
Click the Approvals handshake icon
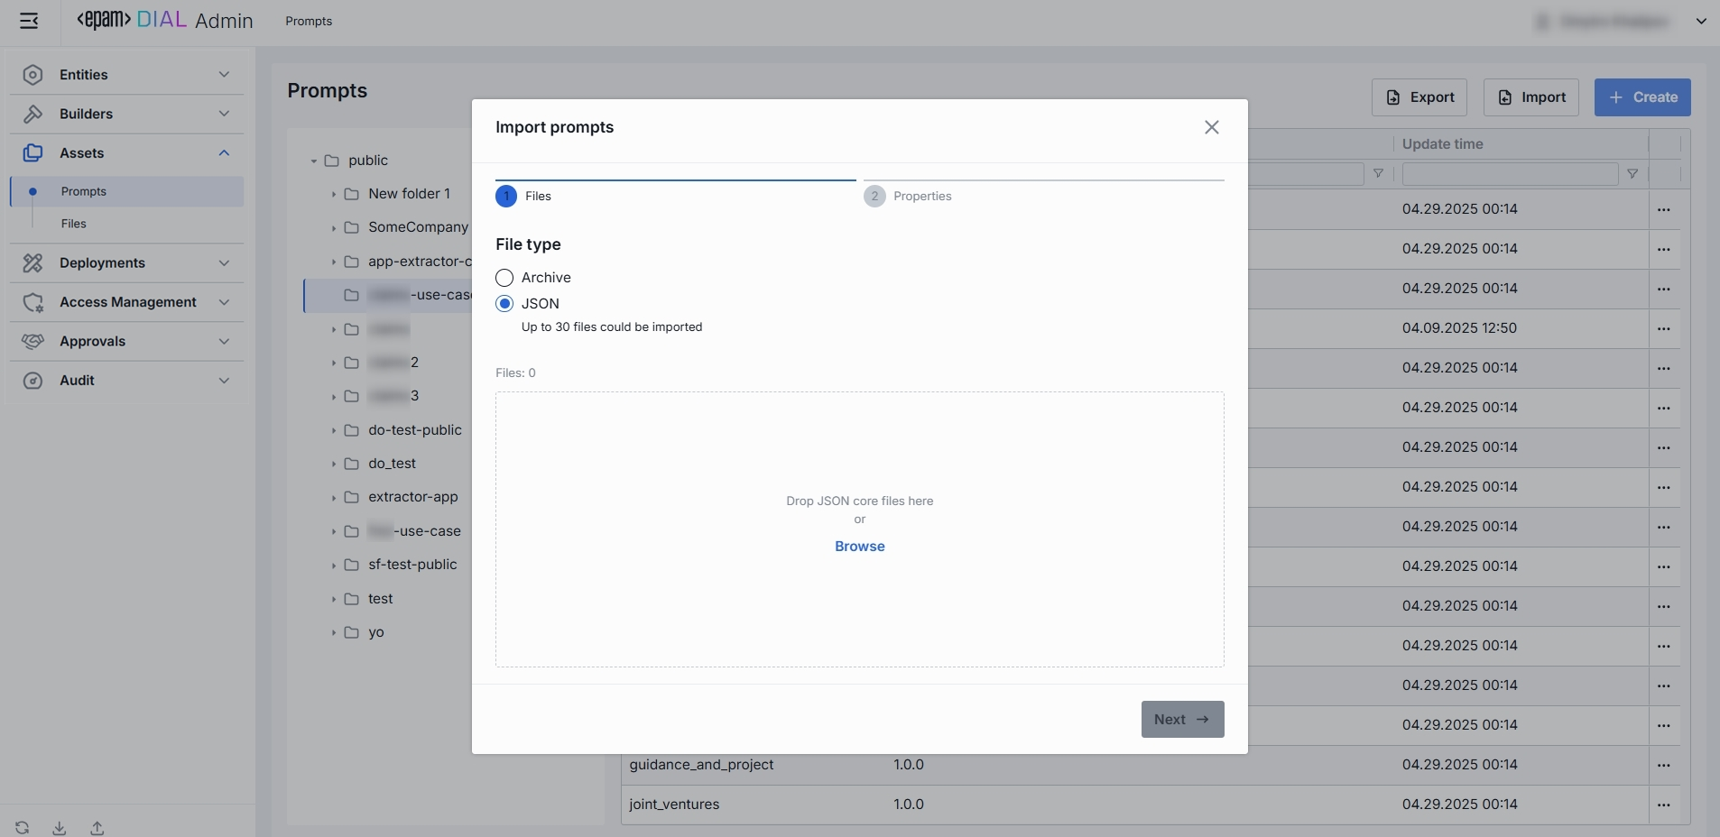pyautogui.click(x=33, y=341)
